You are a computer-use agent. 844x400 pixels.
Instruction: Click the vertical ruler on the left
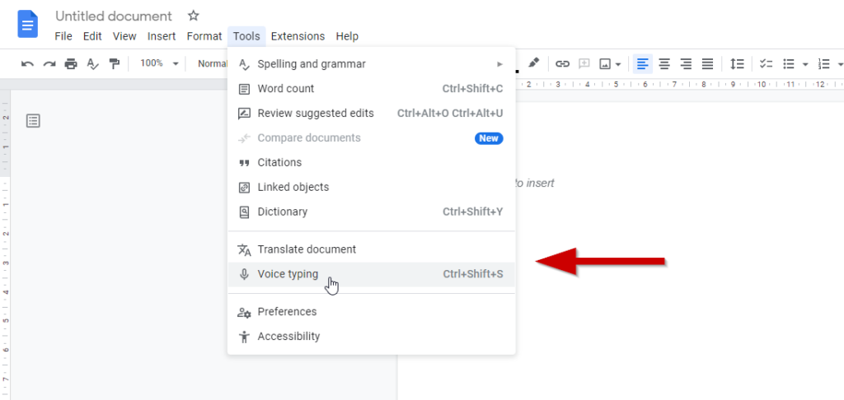tap(6, 244)
